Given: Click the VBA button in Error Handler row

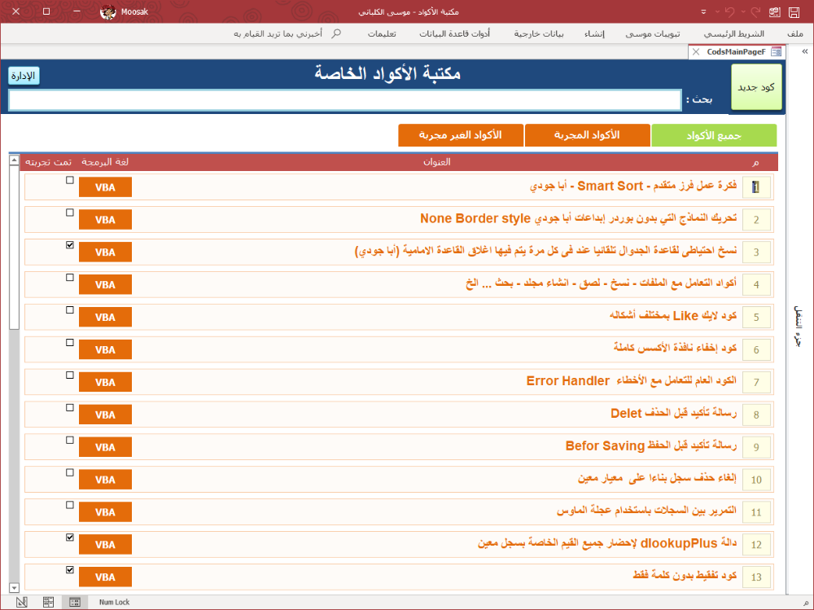Looking at the screenshot, I should pos(105,382).
